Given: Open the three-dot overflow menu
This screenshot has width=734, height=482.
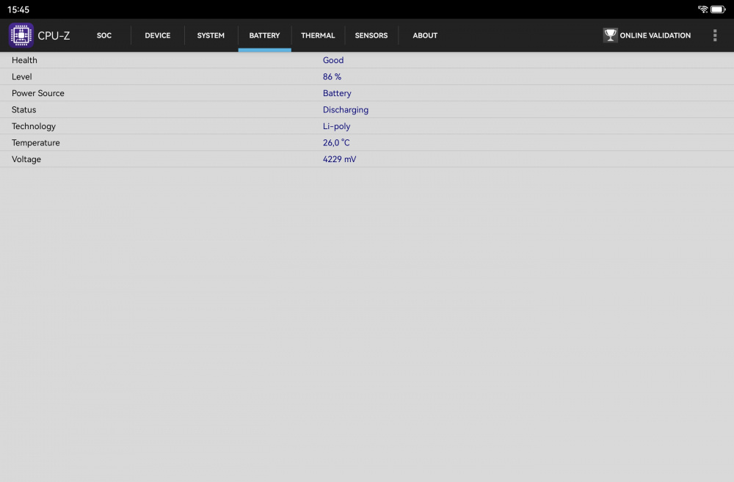Looking at the screenshot, I should (715, 35).
